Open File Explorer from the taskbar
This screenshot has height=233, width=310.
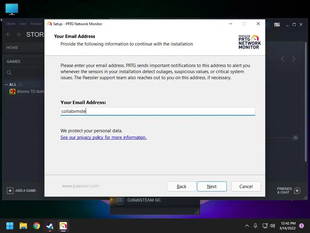(x=23, y=226)
